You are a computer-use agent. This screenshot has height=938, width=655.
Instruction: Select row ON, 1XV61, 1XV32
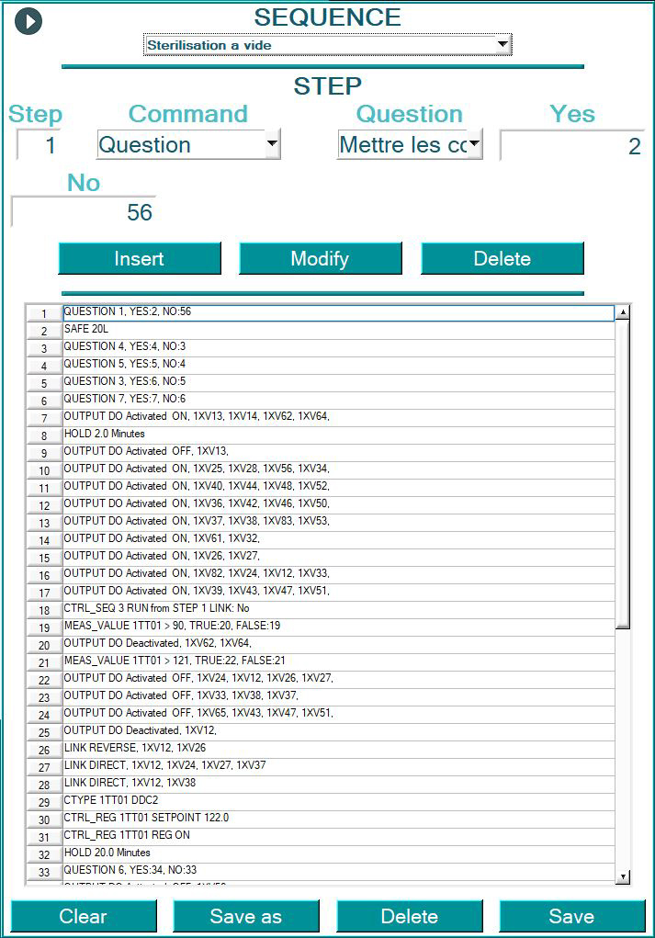(x=339, y=540)
